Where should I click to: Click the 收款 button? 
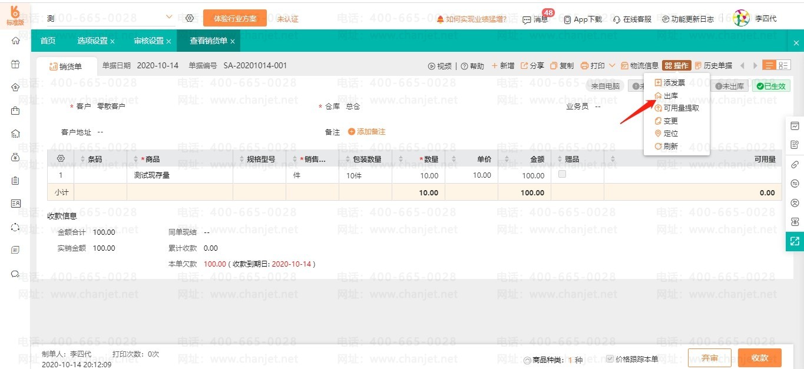pos(759,358)
